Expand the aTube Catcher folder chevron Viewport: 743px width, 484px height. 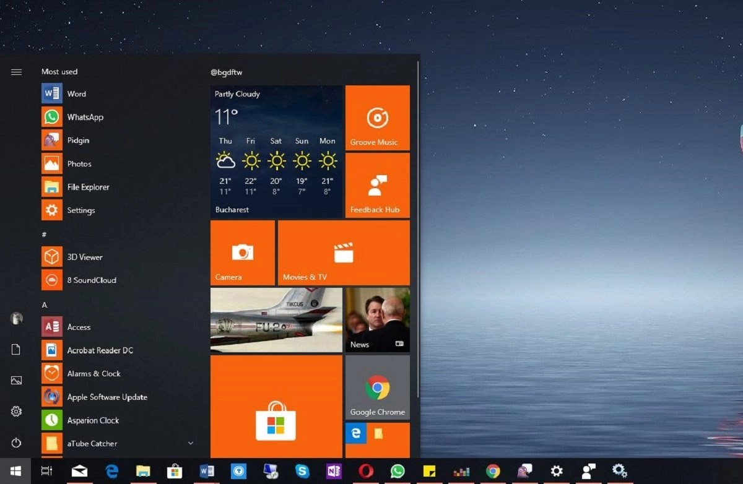pyautogui.click(x=191, y=443)
